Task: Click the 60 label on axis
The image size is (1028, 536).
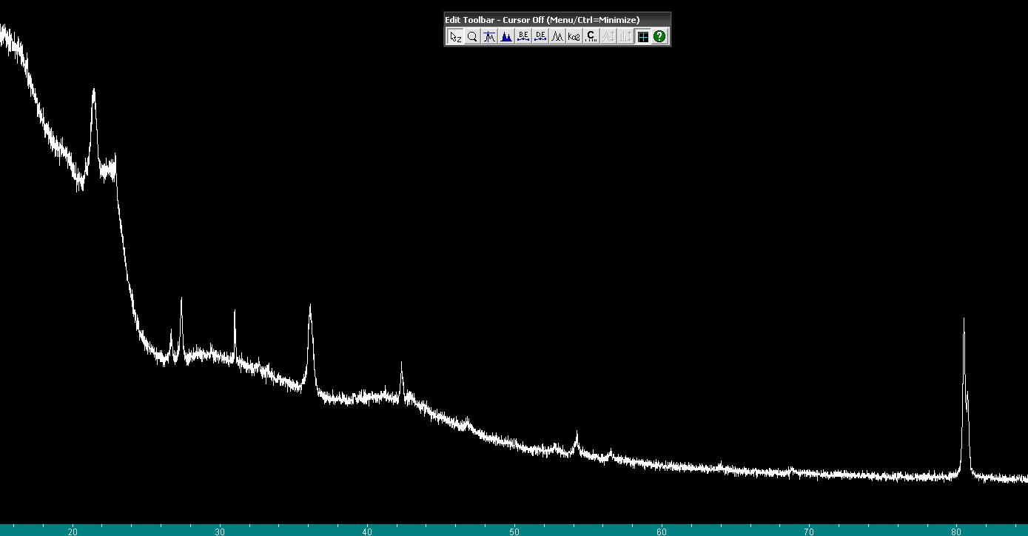Action: tap(662, 531)
